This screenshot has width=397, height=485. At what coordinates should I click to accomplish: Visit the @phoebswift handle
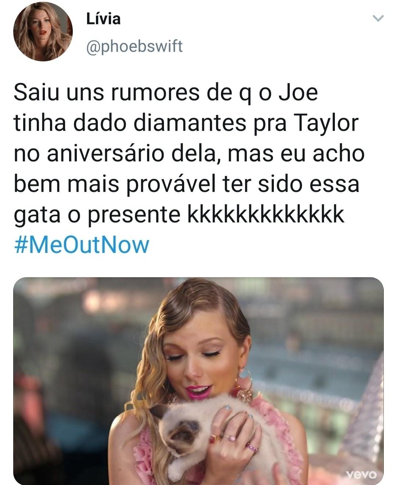pos(134,47)
